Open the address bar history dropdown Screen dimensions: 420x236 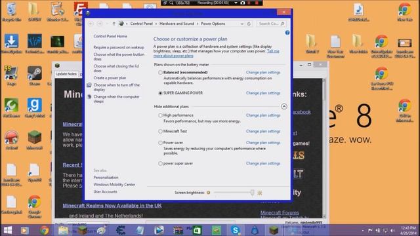(242, 24)
